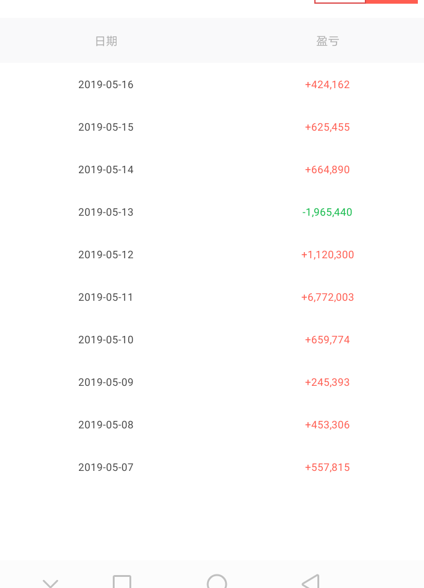The width and height of the screenshot is (424, 588).
Task: Open the 2019-05-16 row
Action: (212, 84)
